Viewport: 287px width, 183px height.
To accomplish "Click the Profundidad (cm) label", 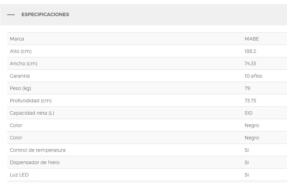I will pyautogui.click(x=31, y=101).
